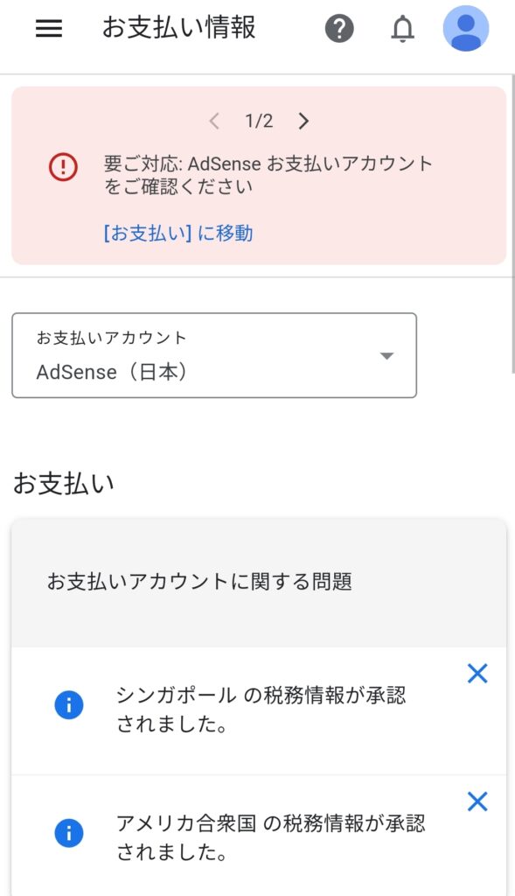The image size is (515, 896).
Task: Open the help question mark icon
Action: (340, 29)
